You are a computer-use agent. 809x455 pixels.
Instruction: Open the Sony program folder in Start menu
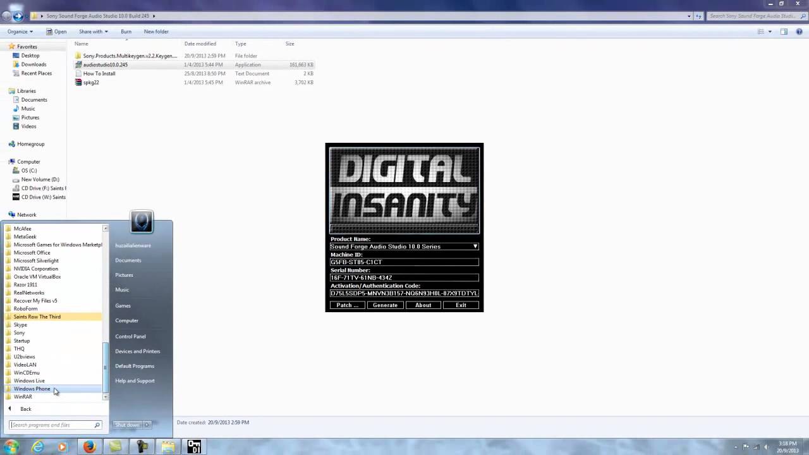pos(52,332)
